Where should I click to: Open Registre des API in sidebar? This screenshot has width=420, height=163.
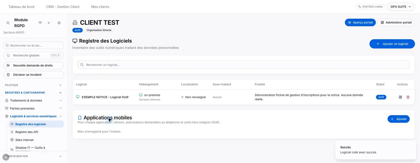click(x=36, y=132)
